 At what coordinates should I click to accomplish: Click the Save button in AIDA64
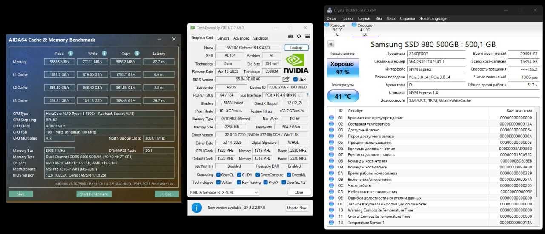click(x=20, y=194)
